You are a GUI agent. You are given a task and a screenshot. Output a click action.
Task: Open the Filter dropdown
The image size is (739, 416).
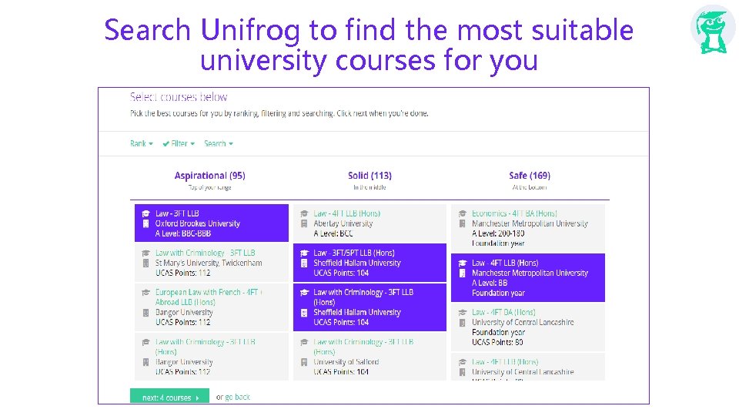pos(179,143)
